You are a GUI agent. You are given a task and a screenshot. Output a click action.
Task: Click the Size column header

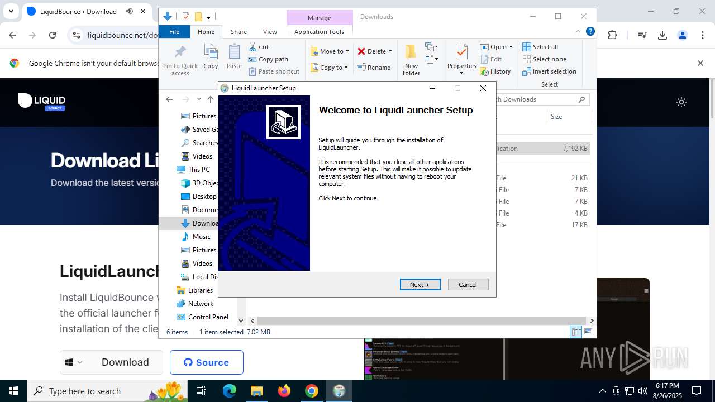click(x=568, y=117)
